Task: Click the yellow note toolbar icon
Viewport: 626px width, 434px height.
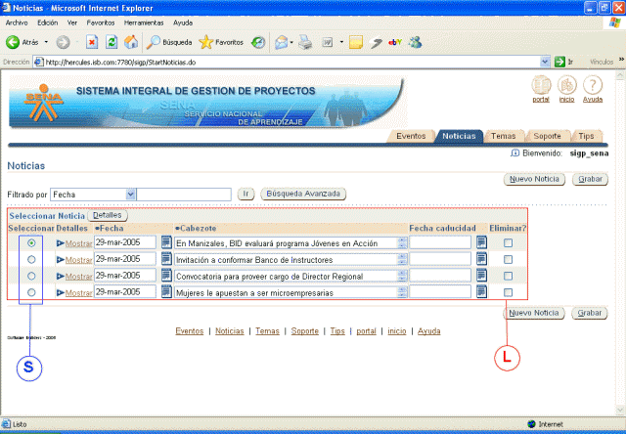Action: point(356,42)
